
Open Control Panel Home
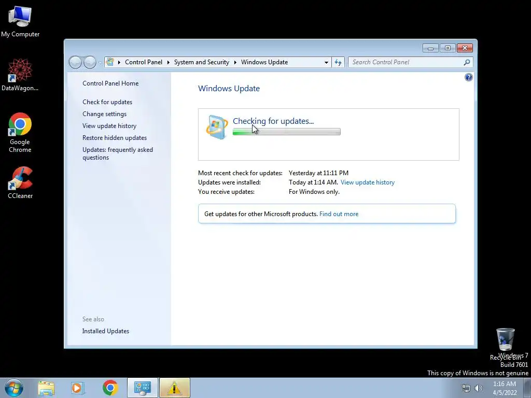110,83
